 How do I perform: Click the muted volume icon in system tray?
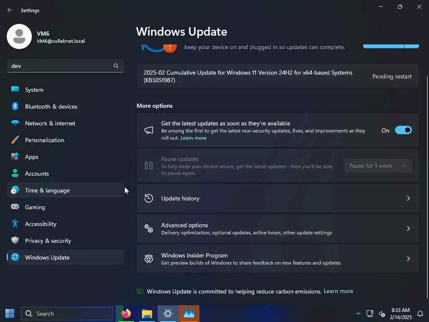[x=382, y=314]
